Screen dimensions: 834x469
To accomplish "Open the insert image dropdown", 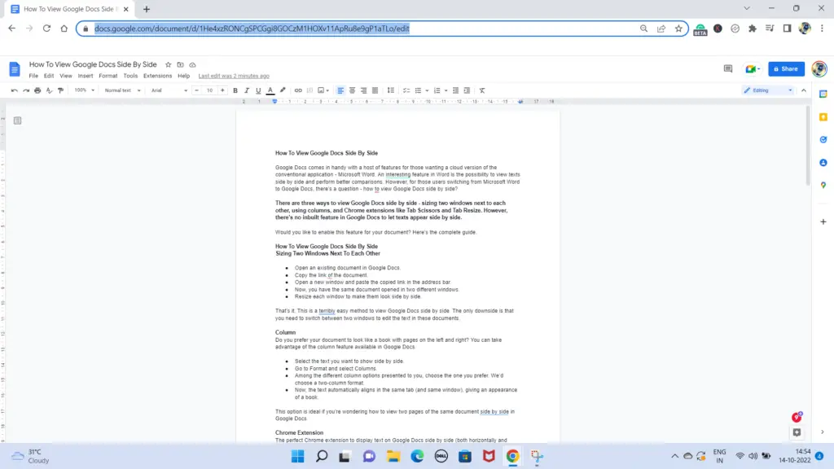I will pos(323,90).
